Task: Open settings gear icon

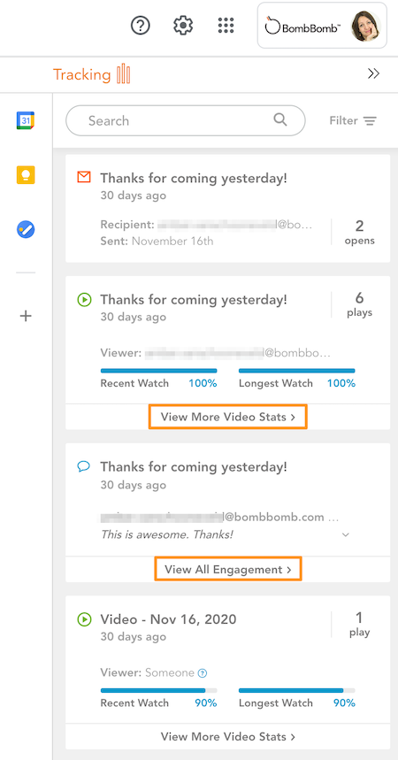Action: (183, 25)
